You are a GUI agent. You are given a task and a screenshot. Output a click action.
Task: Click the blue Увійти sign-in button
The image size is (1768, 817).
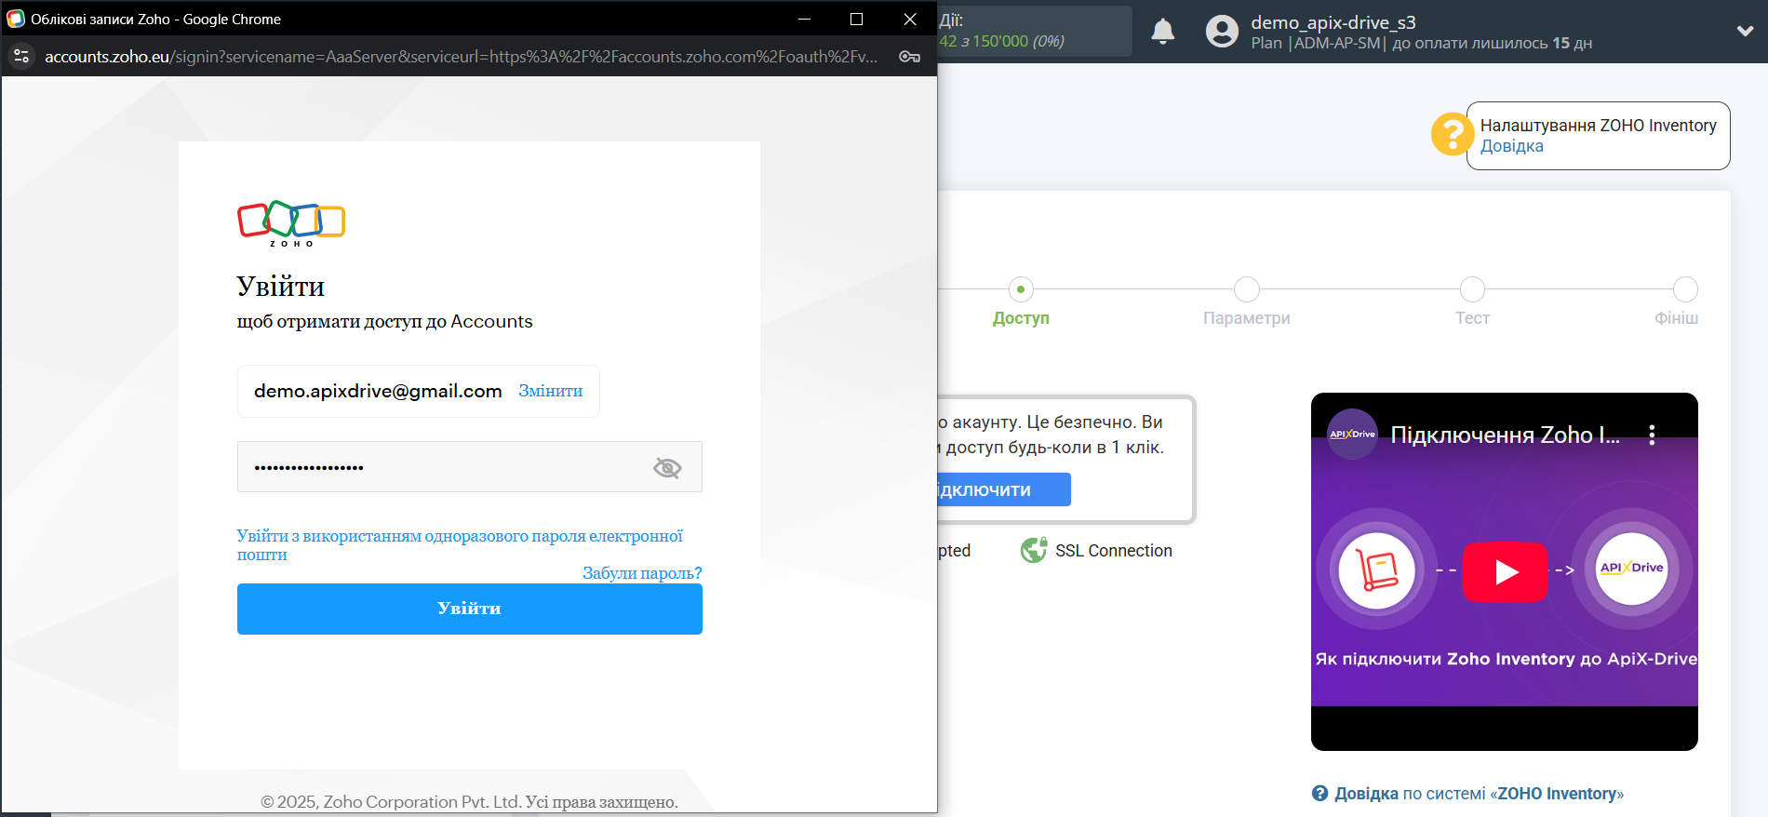pyautogui.click(x=470, y=609)
